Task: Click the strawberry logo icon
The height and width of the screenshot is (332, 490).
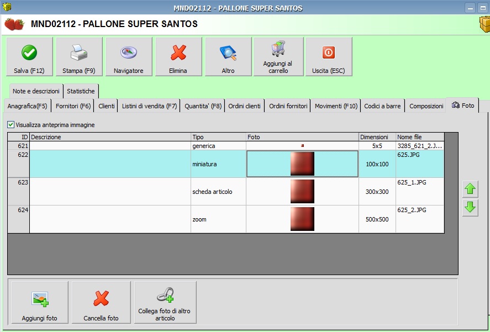Action: pos(14,24)
